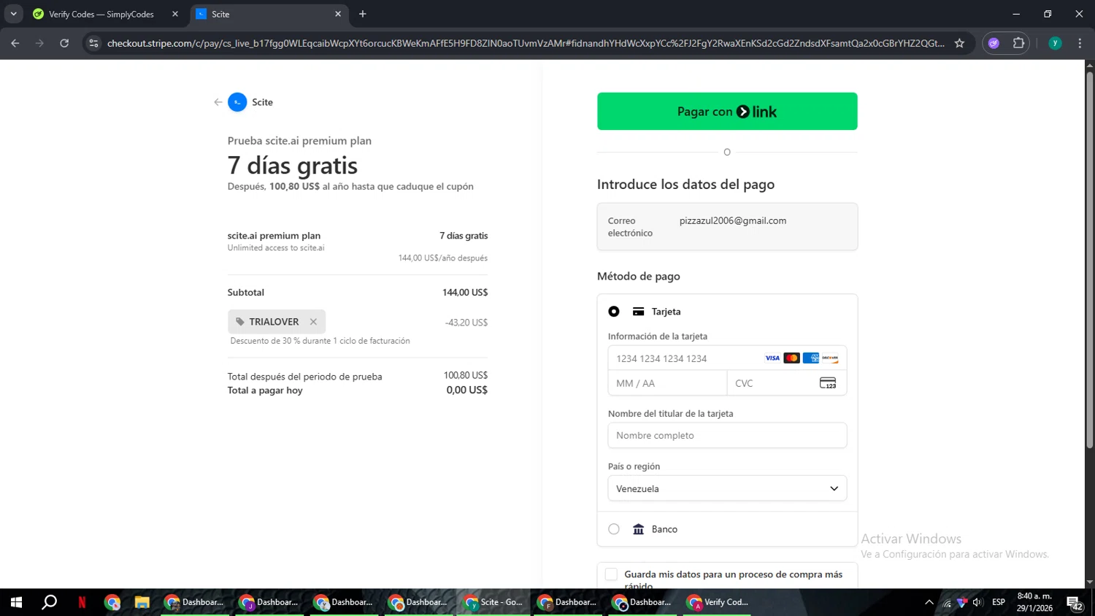Pay using the Pagar con link button

pos(727,111)
